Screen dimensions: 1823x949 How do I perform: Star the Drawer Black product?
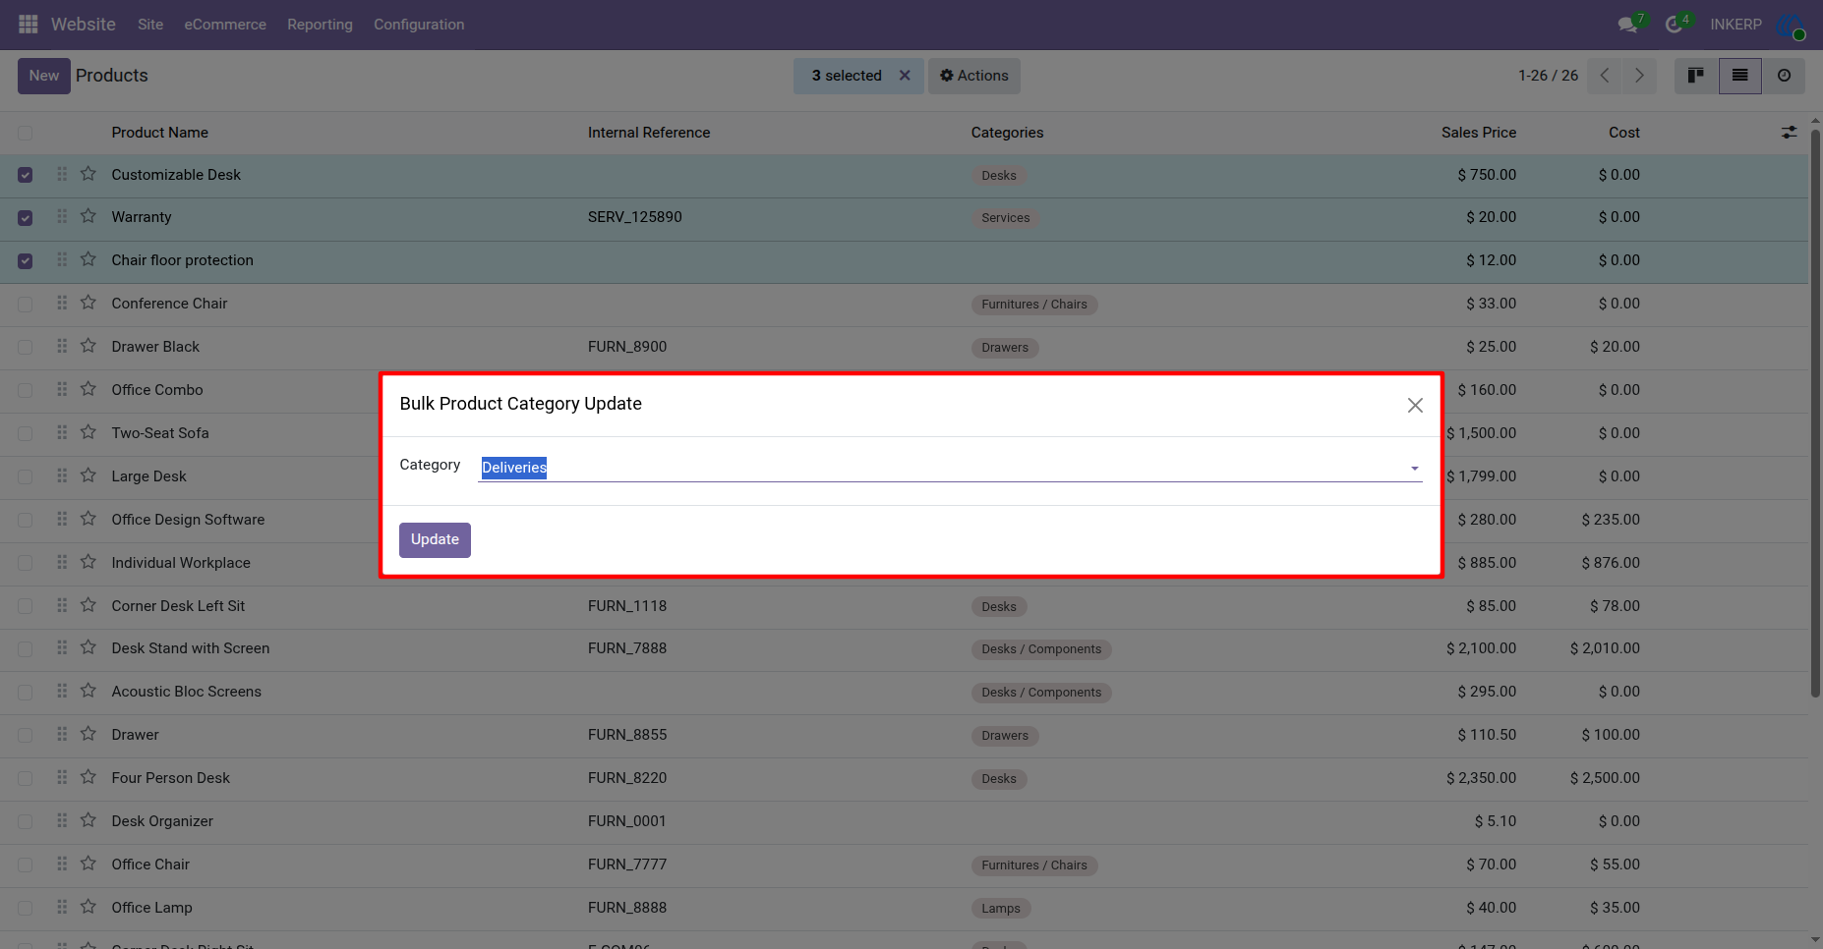point(88,346)
